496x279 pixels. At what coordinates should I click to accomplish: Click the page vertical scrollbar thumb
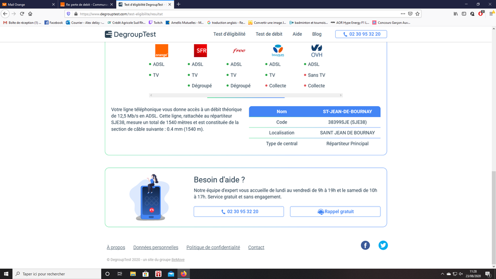[x=494, y=217]
